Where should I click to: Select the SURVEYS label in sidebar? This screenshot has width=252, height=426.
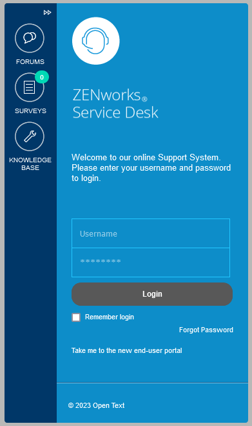coord(30,111)
